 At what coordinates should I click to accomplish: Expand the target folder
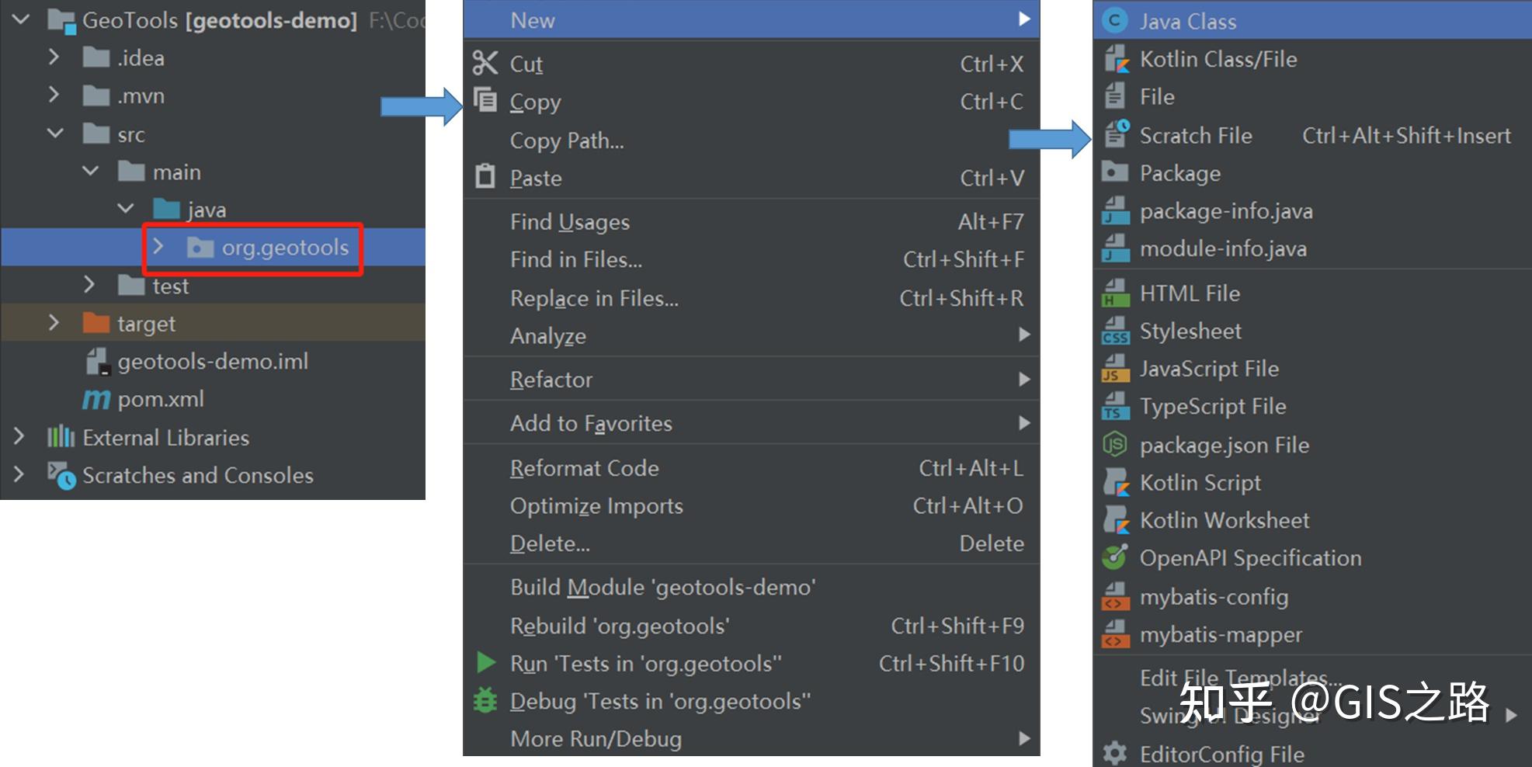(x=54, y=323)
